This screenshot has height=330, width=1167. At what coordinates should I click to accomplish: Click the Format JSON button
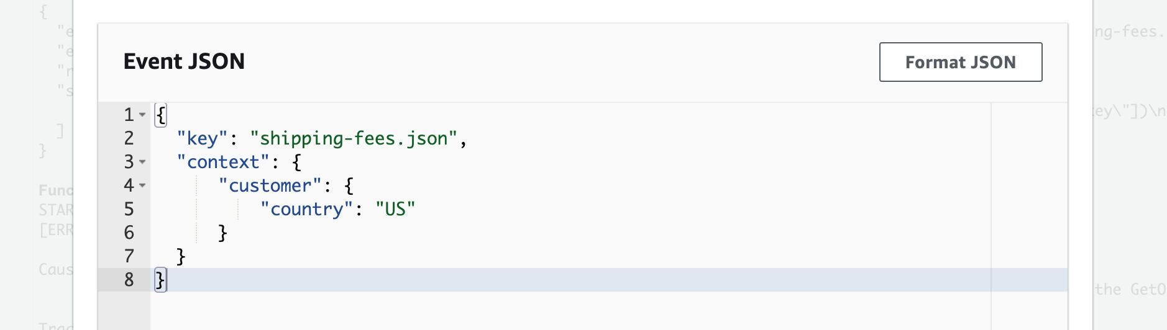[960, 62]
